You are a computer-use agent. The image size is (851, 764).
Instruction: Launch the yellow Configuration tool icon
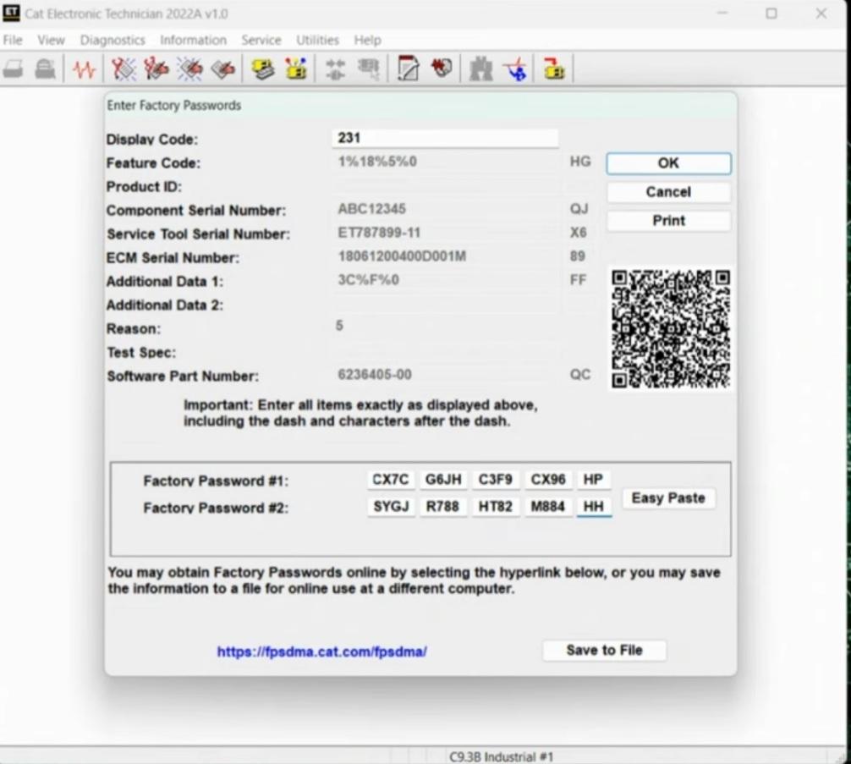pyautogui.click(x=296, y=69)
